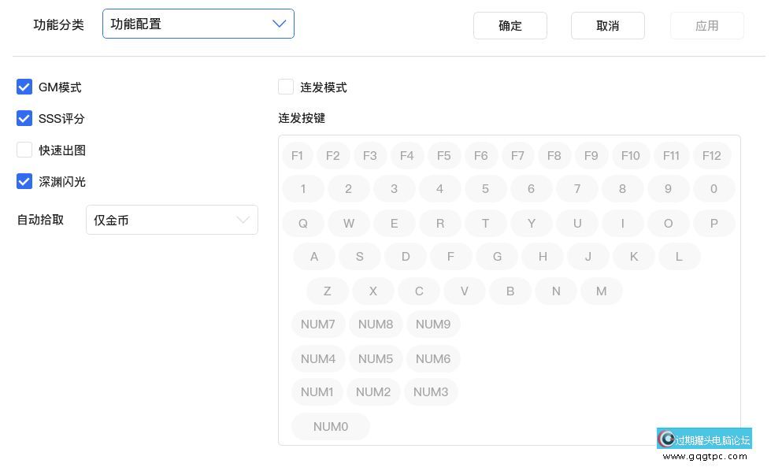Select the number 5 key
Viewport: 771px width, 471px height.
485,189
